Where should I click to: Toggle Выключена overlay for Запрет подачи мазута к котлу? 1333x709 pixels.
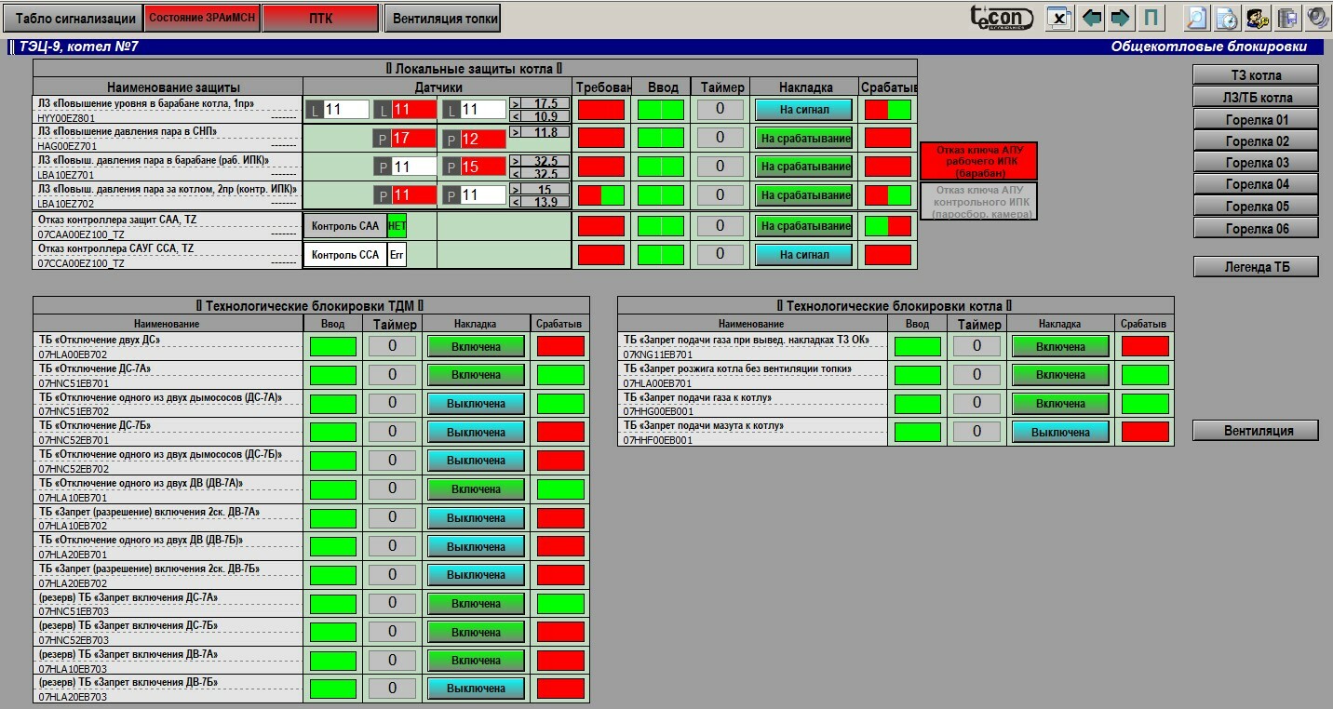click(1060, 432)
